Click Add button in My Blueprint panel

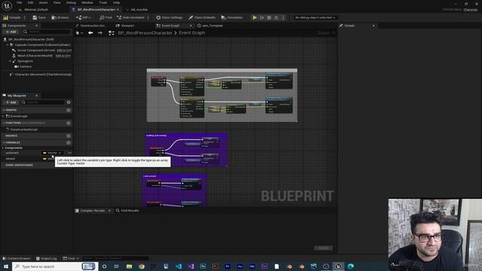[x=11, y=102]
